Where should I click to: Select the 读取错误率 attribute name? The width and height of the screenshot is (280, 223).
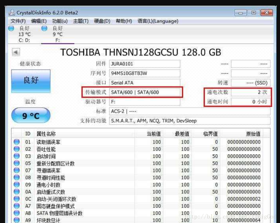pos(48,142)
